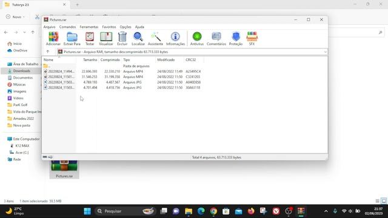Open Músicas in Explorer sidebar
388x218 pixels.
(16, 85)
